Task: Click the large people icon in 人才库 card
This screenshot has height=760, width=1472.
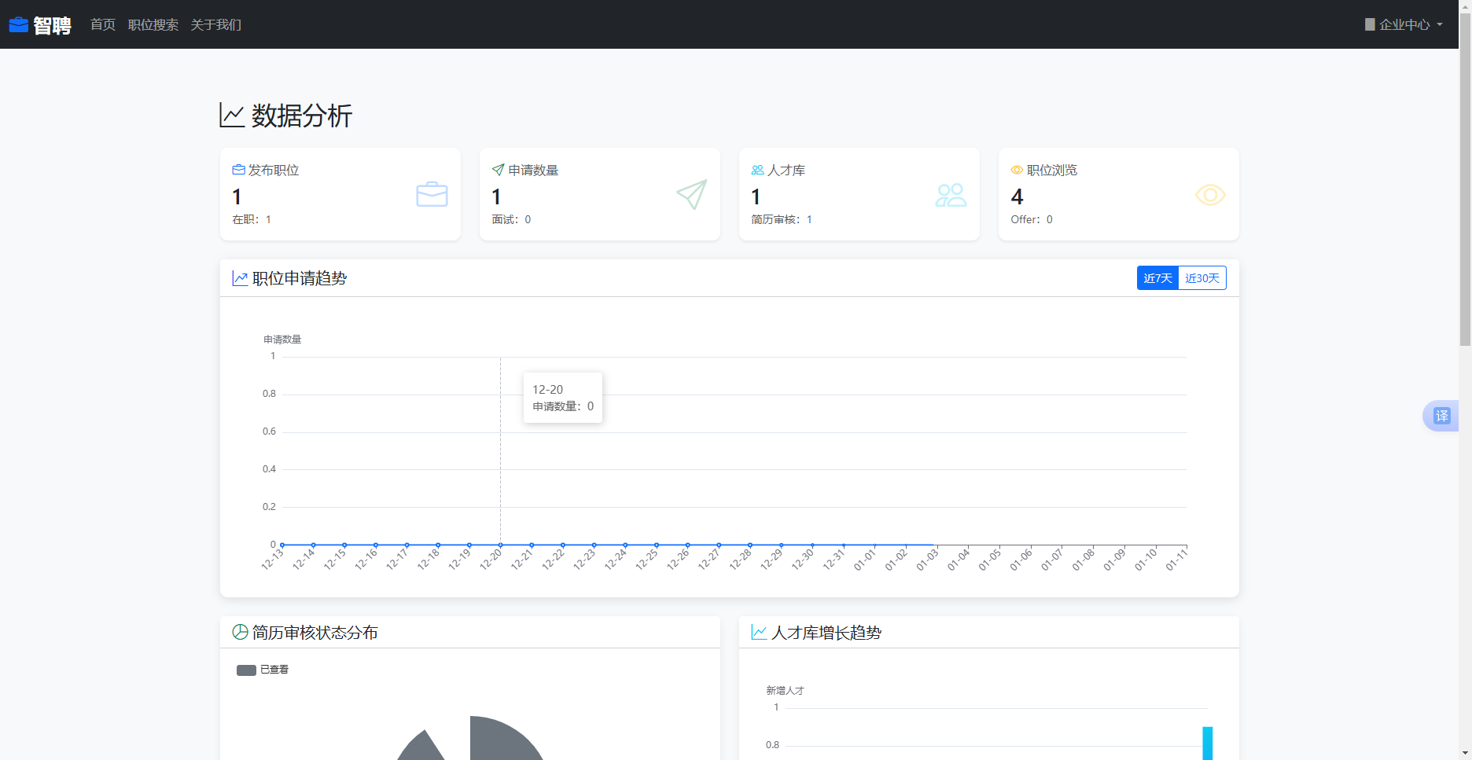Action: 951,195
